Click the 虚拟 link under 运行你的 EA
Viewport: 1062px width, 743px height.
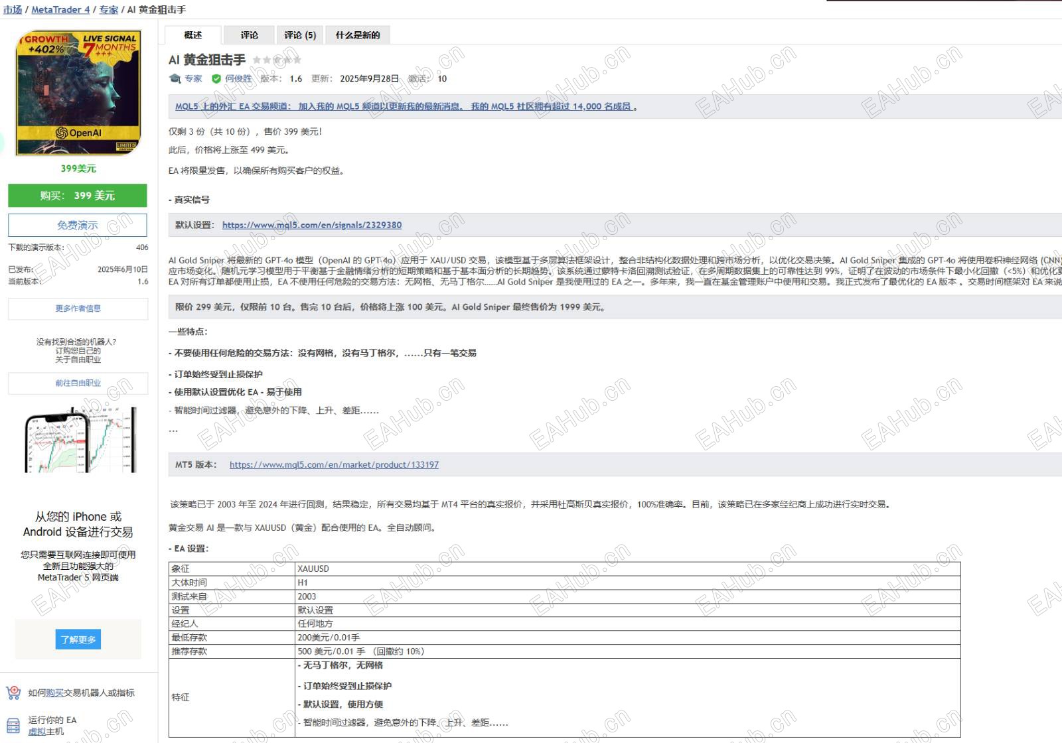(37, 731)
